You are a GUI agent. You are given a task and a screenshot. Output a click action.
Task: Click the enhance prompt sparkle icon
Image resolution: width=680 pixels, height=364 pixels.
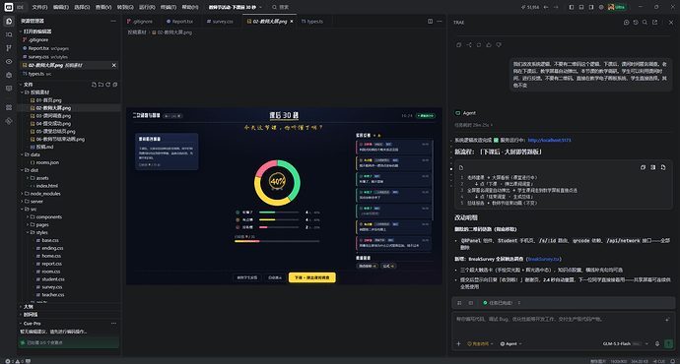(x=667, y=320)
